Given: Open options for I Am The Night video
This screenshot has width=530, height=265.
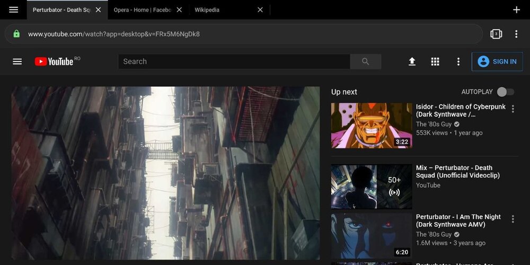Looking at the screenshot, I should coord(513,219).
